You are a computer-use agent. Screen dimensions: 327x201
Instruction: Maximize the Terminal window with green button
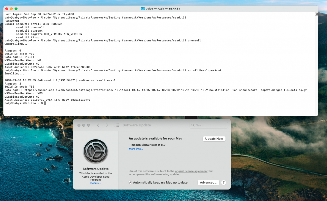tap(16, 8)
